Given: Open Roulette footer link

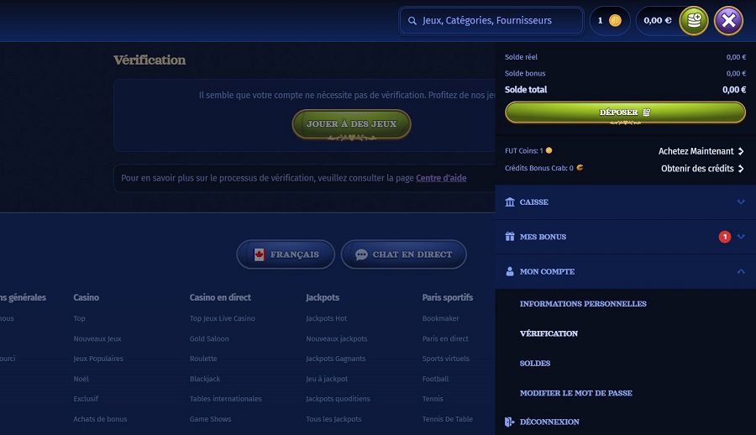Looking at the screenshot, I should 203,359.
